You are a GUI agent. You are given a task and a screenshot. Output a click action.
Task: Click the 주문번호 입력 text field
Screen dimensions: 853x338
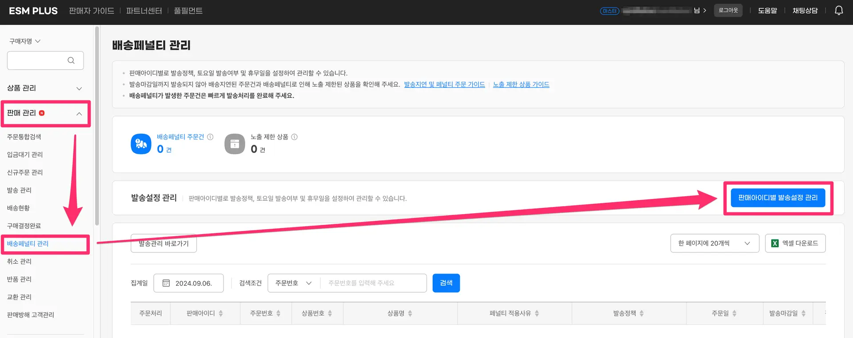[373, 283]
